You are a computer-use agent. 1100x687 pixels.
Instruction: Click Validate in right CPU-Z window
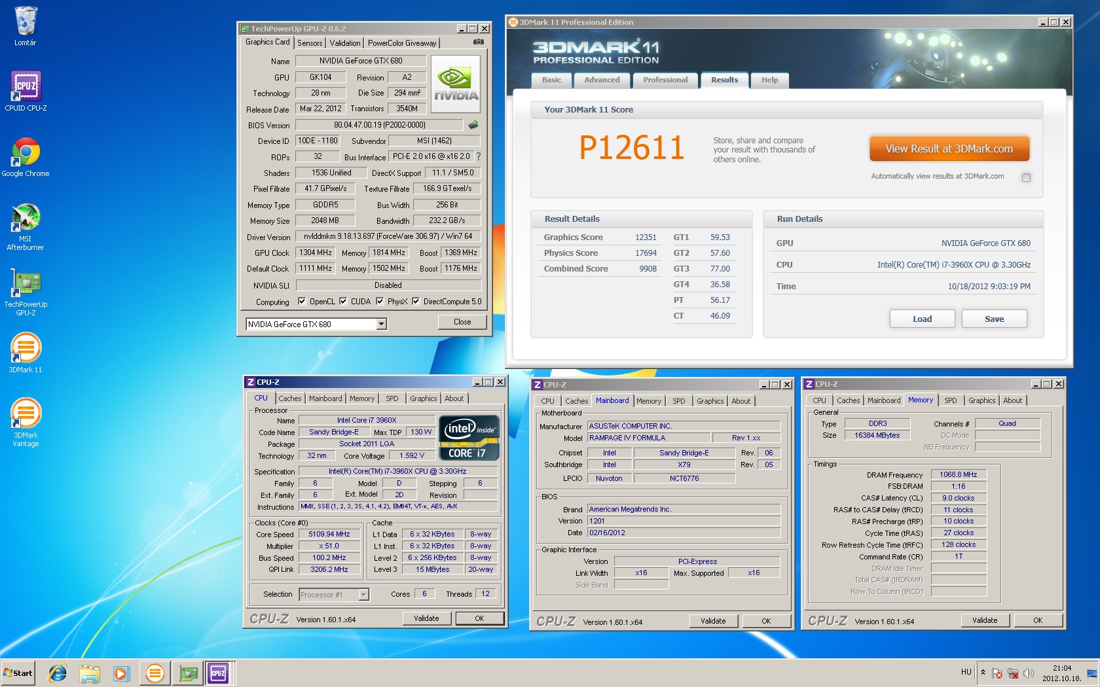985,620
